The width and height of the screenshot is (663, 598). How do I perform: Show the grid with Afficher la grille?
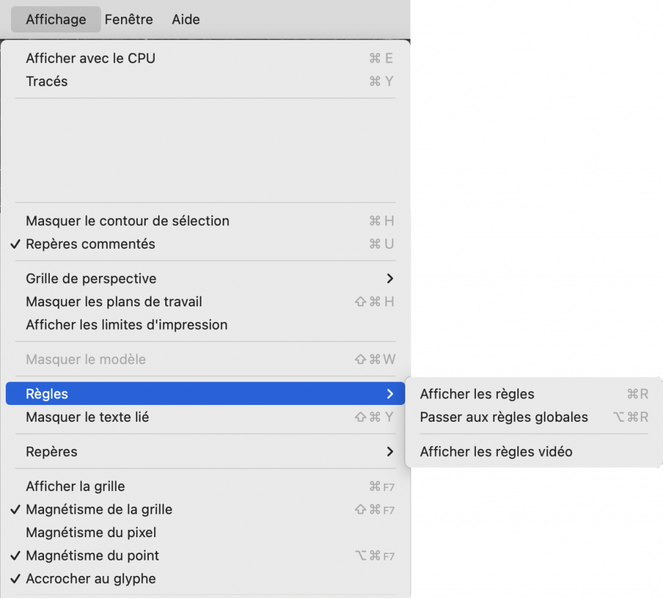(x=75, y=487)
